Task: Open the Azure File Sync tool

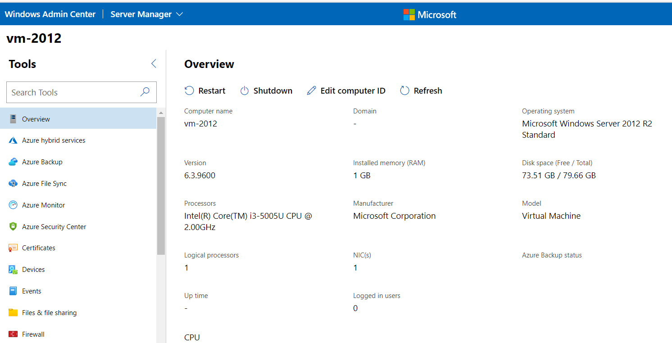Action: (78, 184)
